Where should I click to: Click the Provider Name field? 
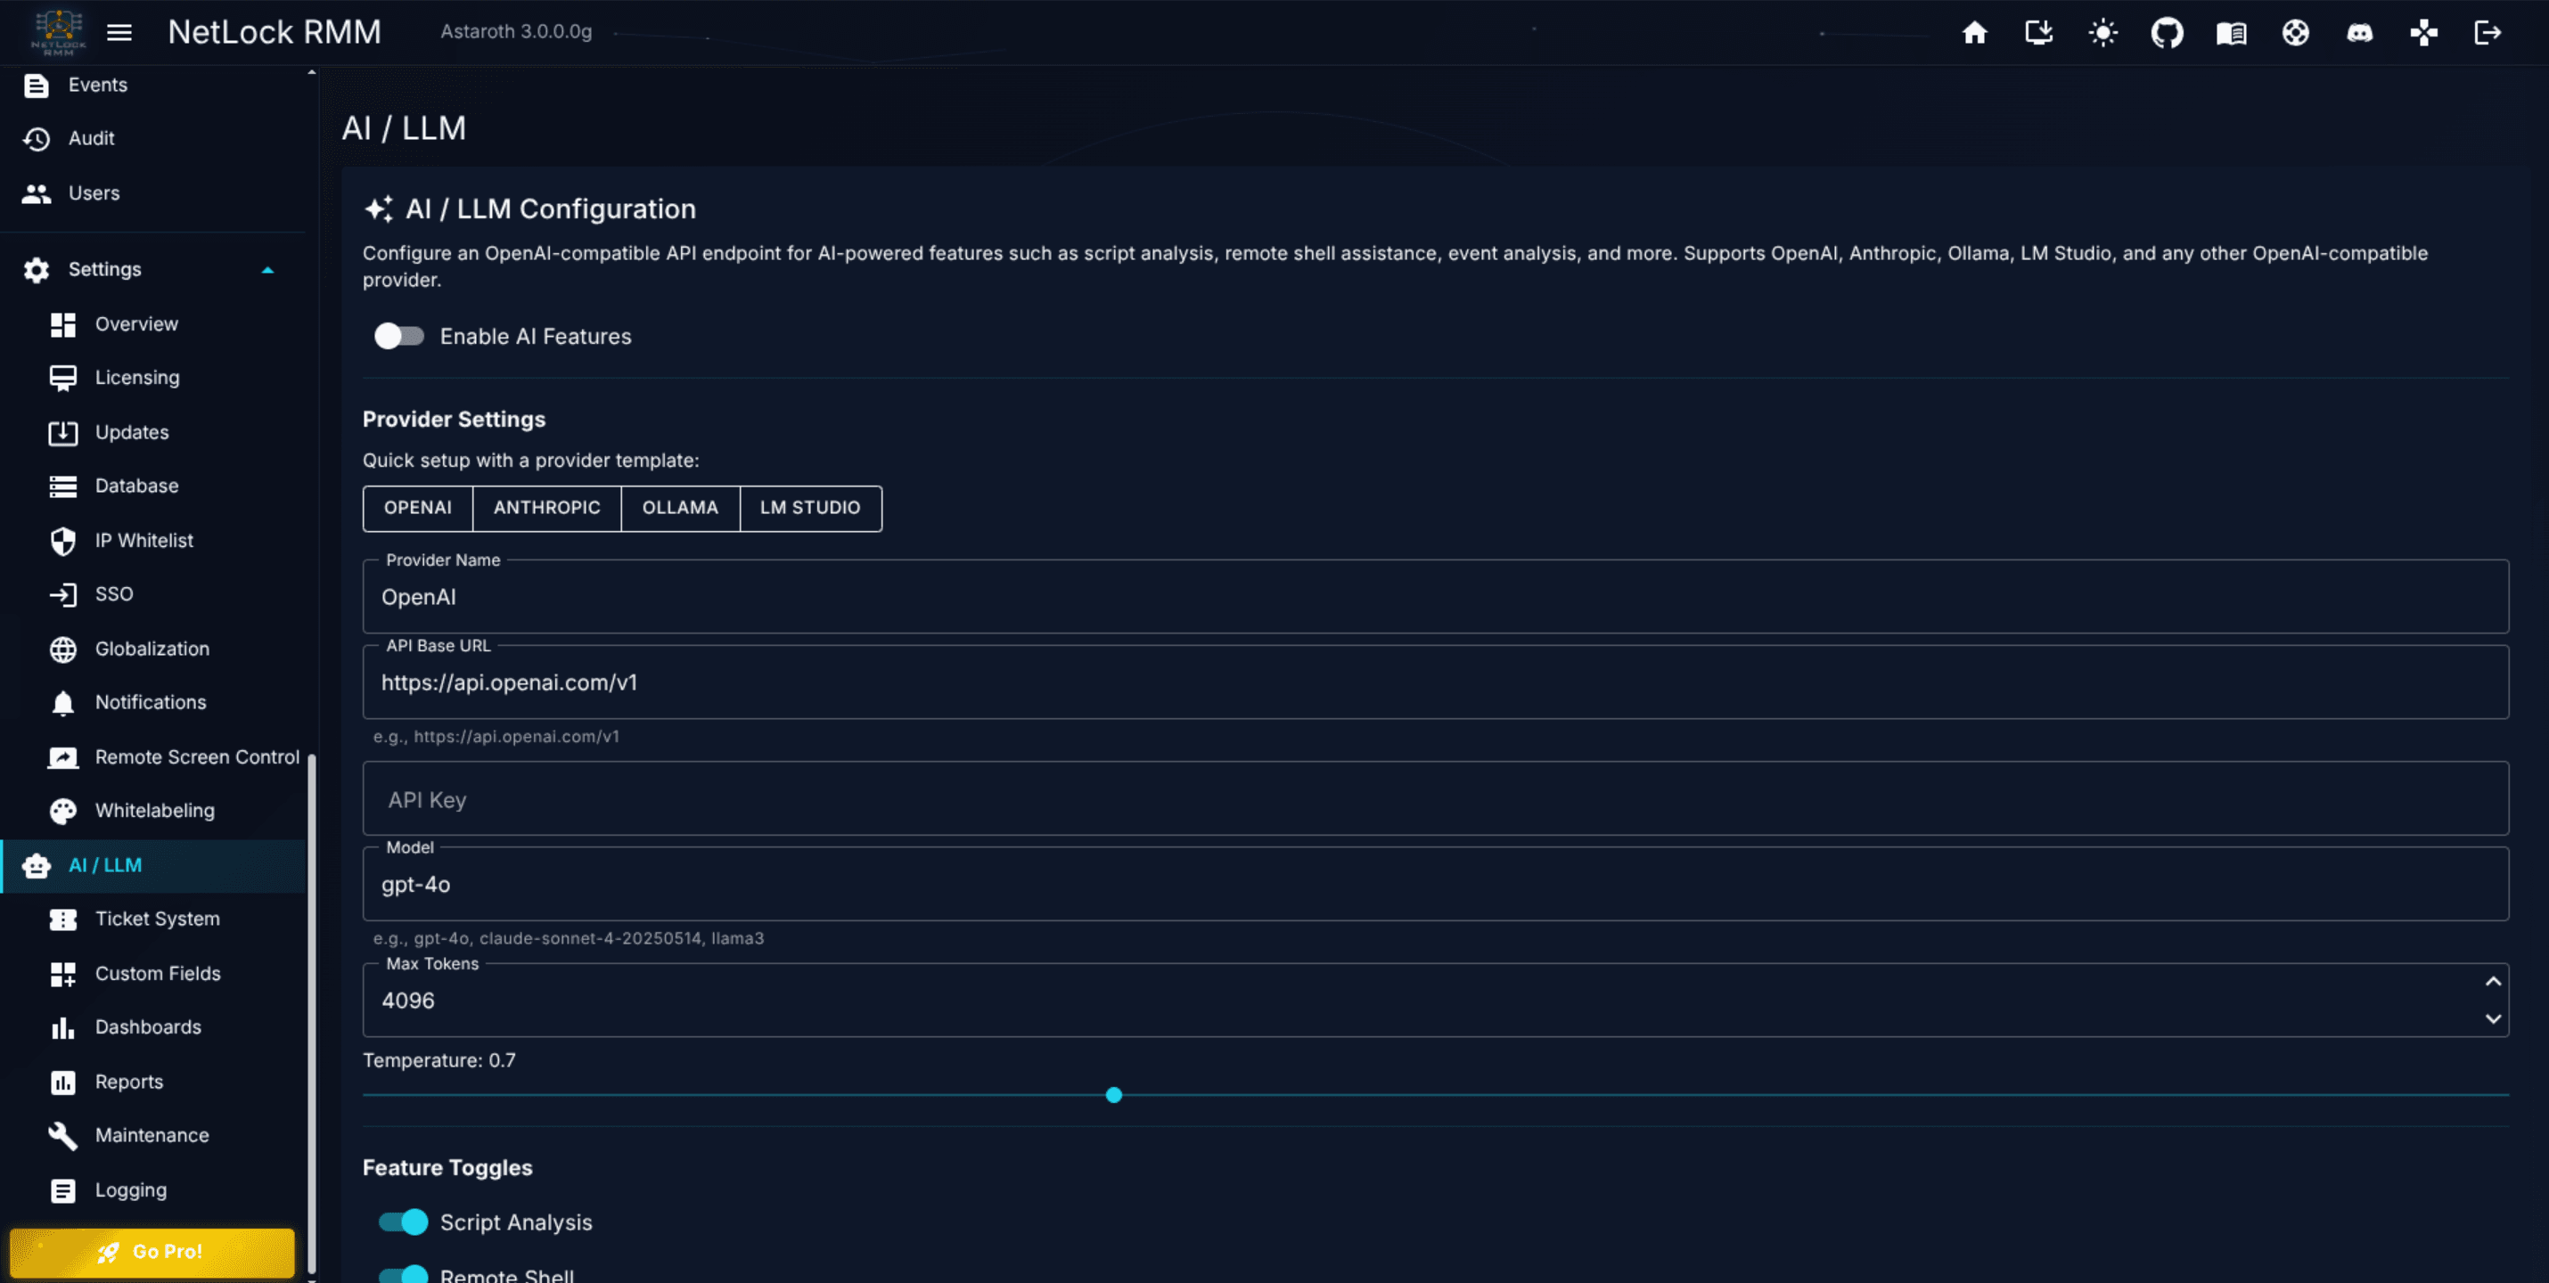1435,596
